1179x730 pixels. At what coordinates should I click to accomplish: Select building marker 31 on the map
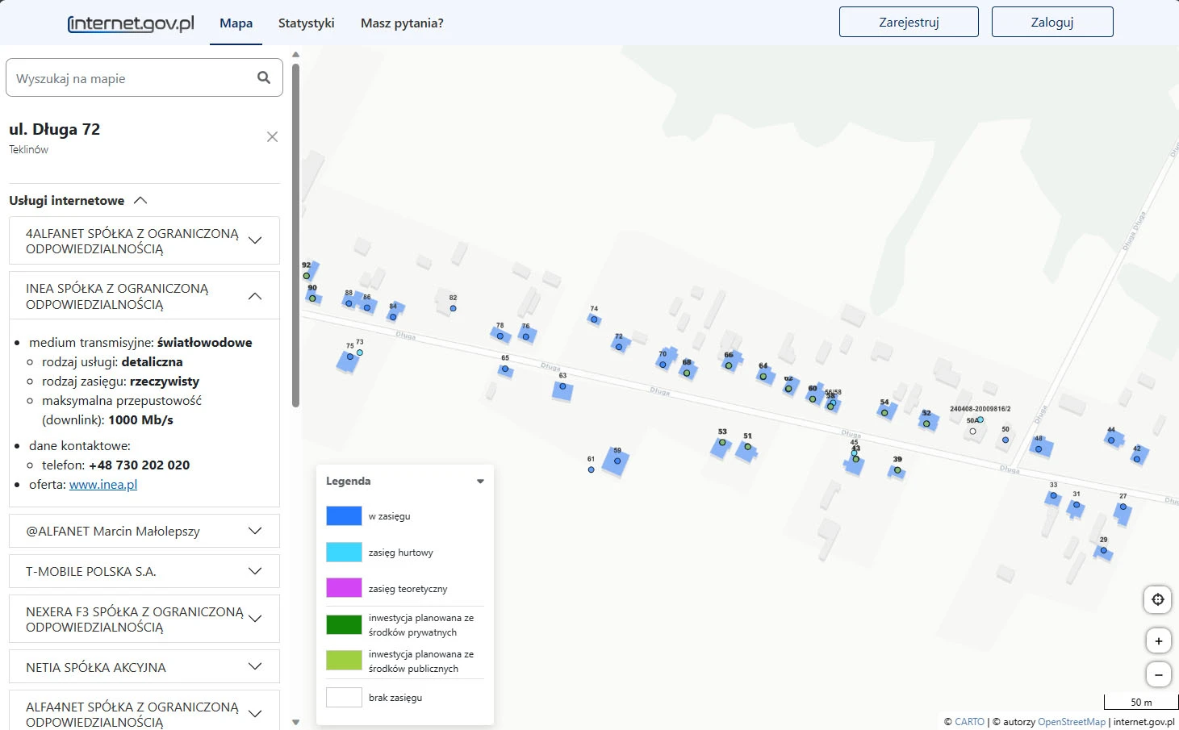coord(1076,504)
